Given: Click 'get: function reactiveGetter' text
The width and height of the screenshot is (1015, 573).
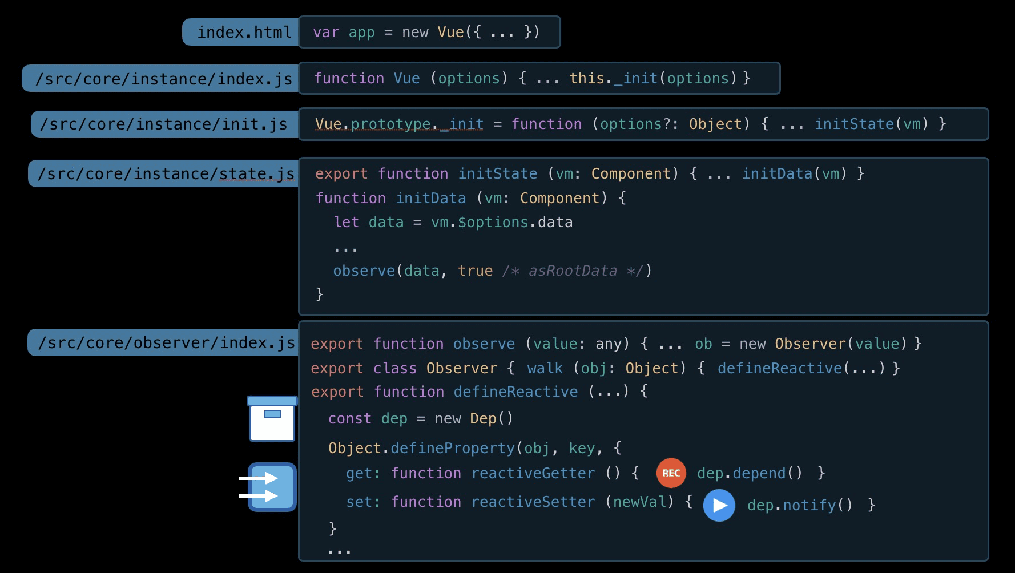Looking at the screenshot, I should (x=470, y=473).
